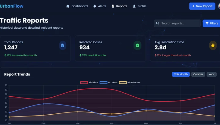Click the Infrastructure data point at Mar
Screen dimensions: 220x125
(78, 112)
